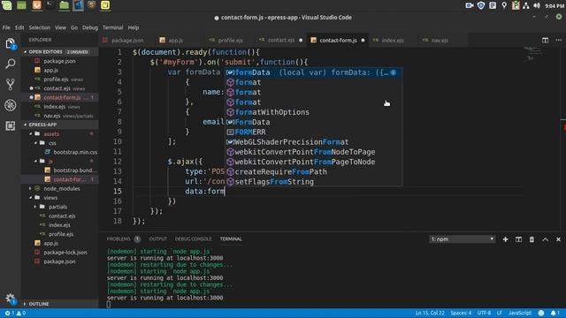566x318 pixels.
Task: Close the terminal panel
Action: pyautogui.click(x=558, y=239)
